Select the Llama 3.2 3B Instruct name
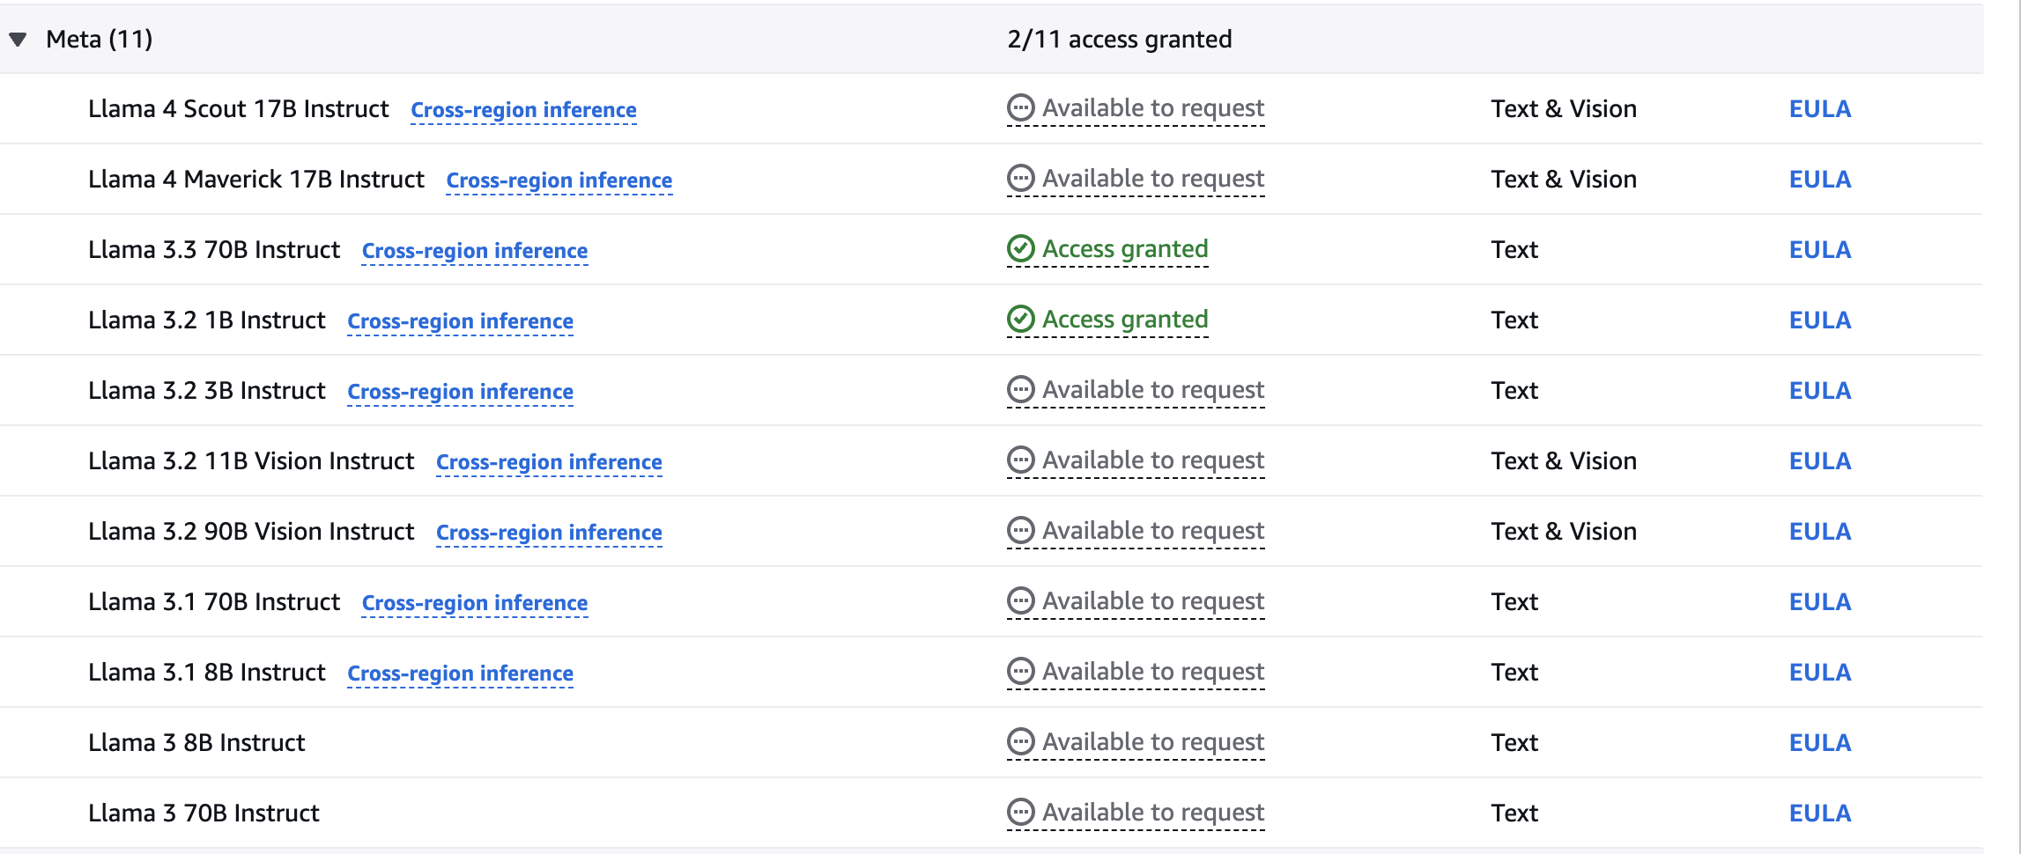2021x854 pixels. pos(207,391)
